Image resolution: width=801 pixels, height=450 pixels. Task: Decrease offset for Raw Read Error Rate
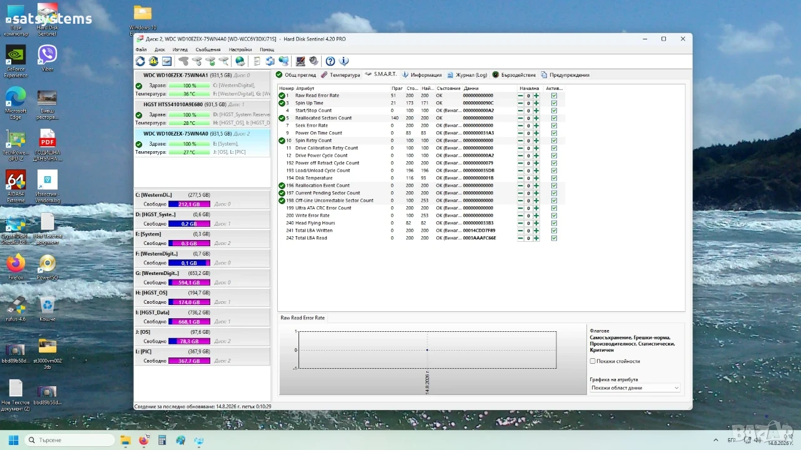click(521, 96)
